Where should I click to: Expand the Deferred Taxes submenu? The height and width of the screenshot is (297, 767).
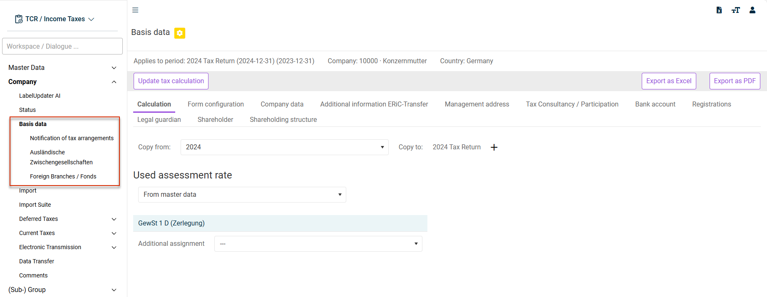114,219
